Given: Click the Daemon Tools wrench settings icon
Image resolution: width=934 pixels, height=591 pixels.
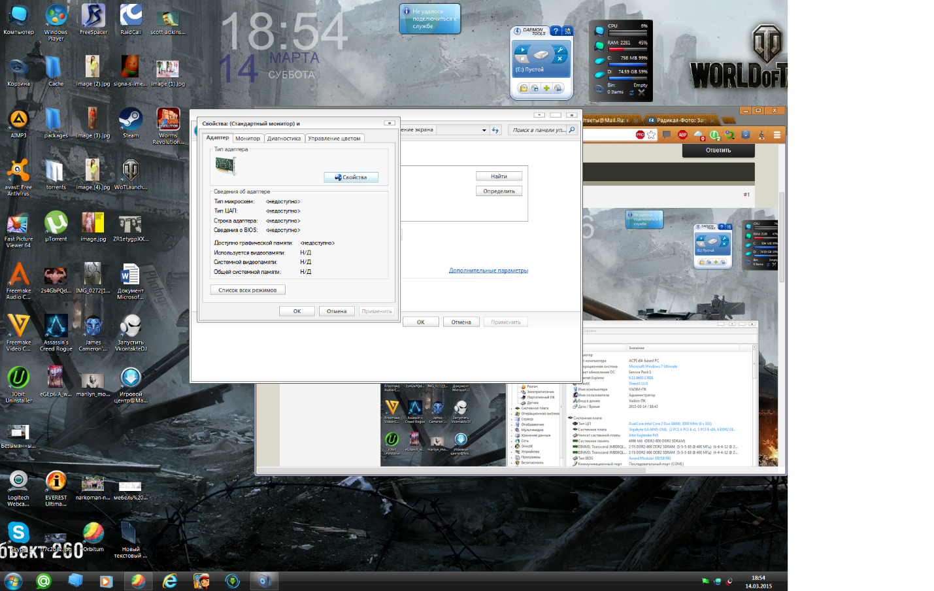Looking at the screenshot, I should (x=560, y=50).
